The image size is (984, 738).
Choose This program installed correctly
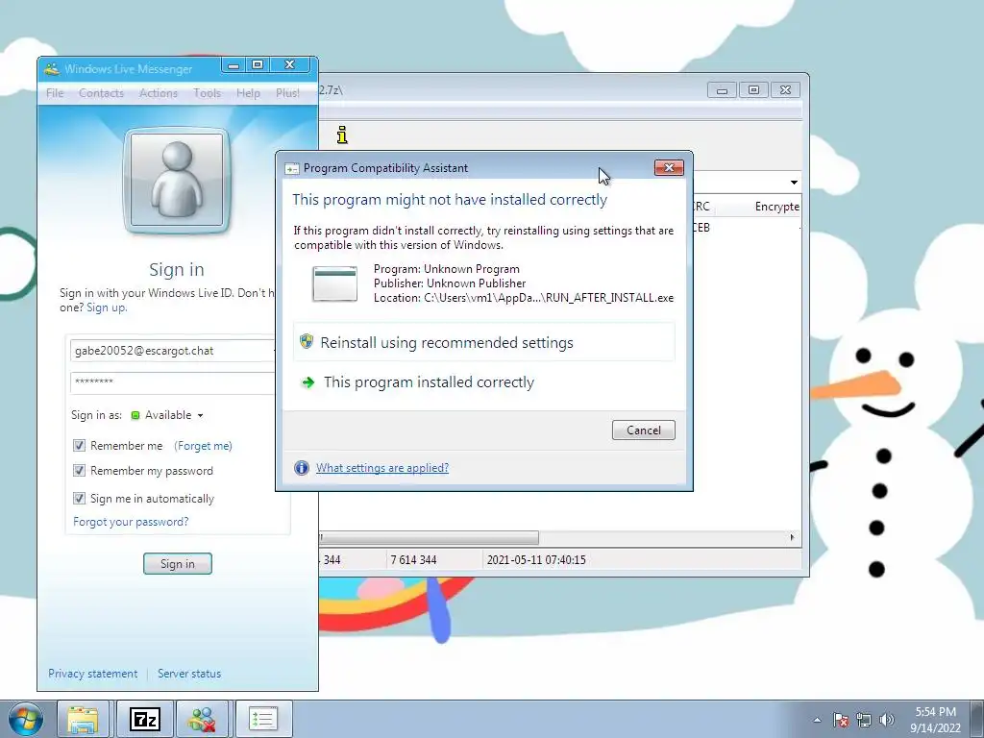[484, 382]
